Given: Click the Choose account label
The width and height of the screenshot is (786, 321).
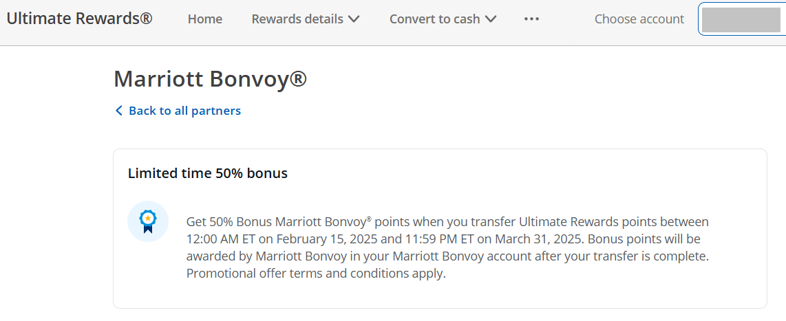Looking at the screenshot, I should point(639,19).
